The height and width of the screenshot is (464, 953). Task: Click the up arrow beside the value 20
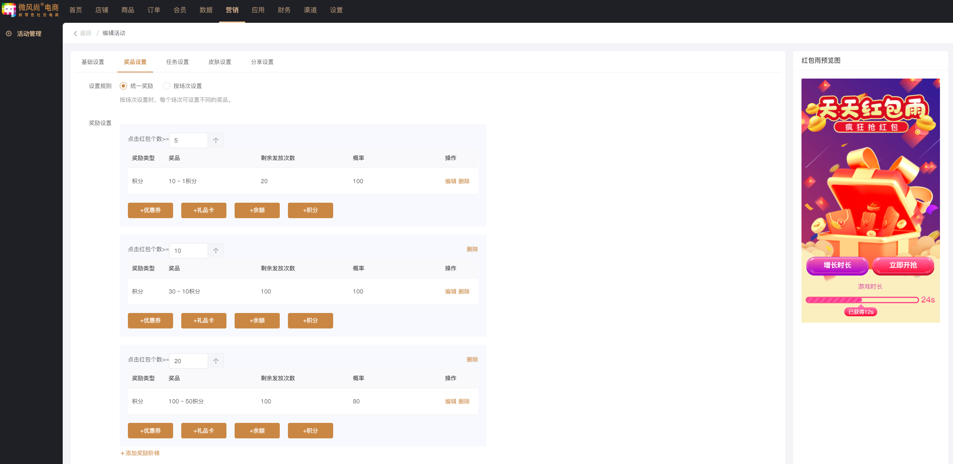point(216,361)
